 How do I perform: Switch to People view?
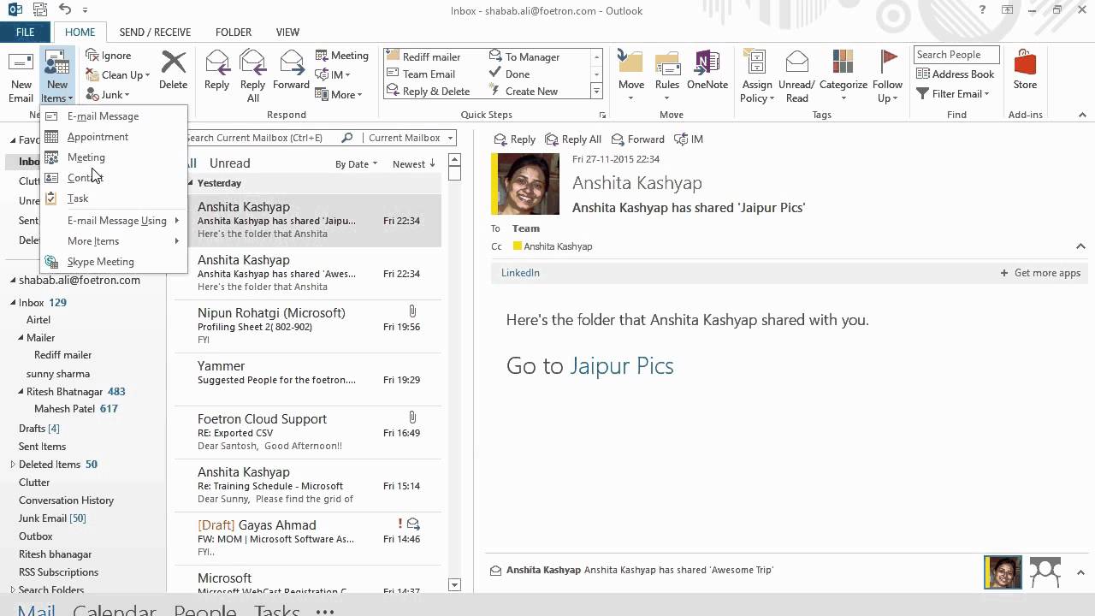205,610
